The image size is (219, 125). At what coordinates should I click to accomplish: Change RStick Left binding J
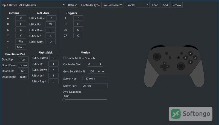click(x=53, y=75)
